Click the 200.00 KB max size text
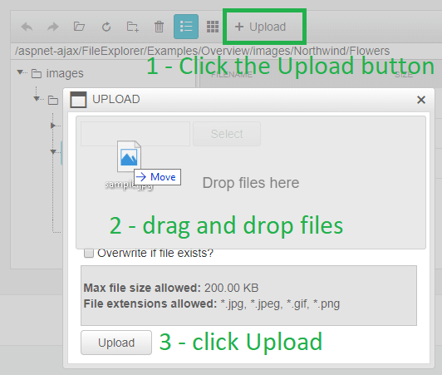The image size is (442, 375). pyautogui.click(x=231, y=288)
